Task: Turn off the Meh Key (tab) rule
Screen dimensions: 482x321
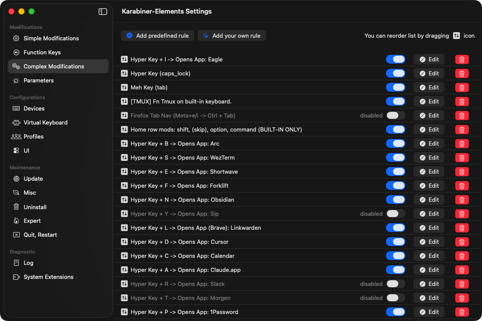Action: pyautogui.click(x=396, y=87)
